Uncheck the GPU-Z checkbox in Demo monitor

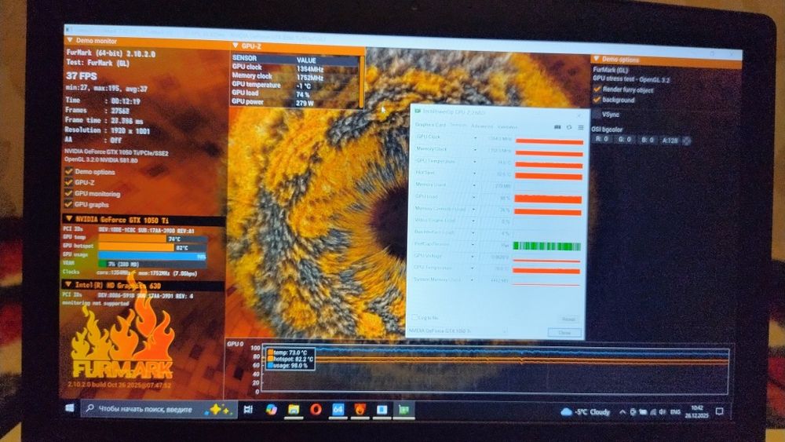(x=68, y=182)
